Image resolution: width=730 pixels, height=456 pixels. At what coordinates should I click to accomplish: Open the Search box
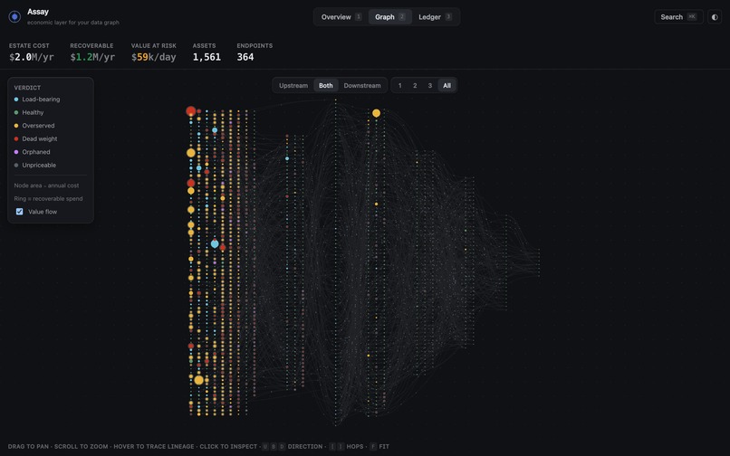coord(678,17)
